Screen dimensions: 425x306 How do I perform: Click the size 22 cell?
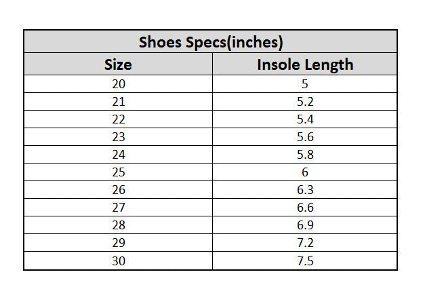click(x=118, y=119)
